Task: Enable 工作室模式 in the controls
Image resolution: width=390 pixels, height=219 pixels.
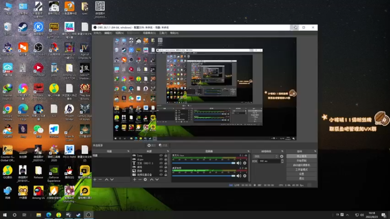Action: point(301,169)
